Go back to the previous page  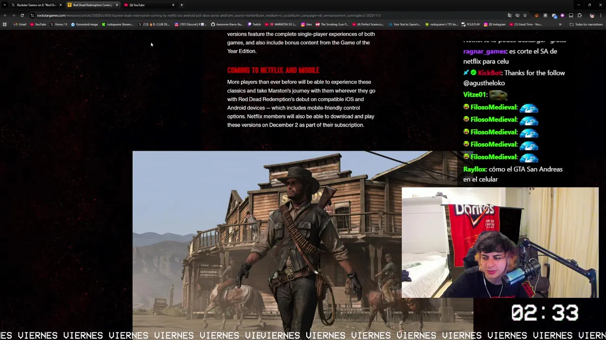pyautogui.click(x=5, y=15)
